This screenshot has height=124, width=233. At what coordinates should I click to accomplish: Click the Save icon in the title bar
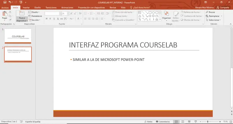(5, 2)
